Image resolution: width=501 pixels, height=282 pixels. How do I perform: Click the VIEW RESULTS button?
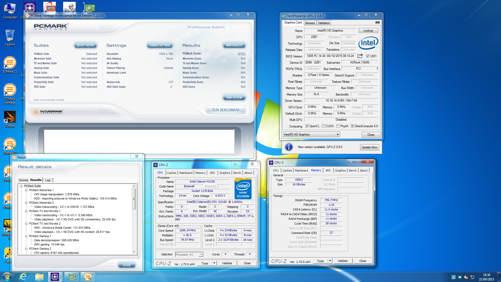click(x=234, y=45)
